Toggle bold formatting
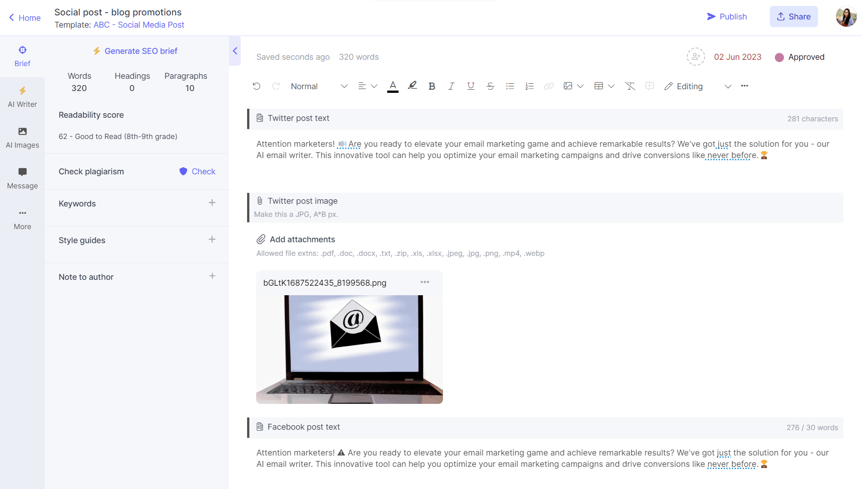 [432, 86]
